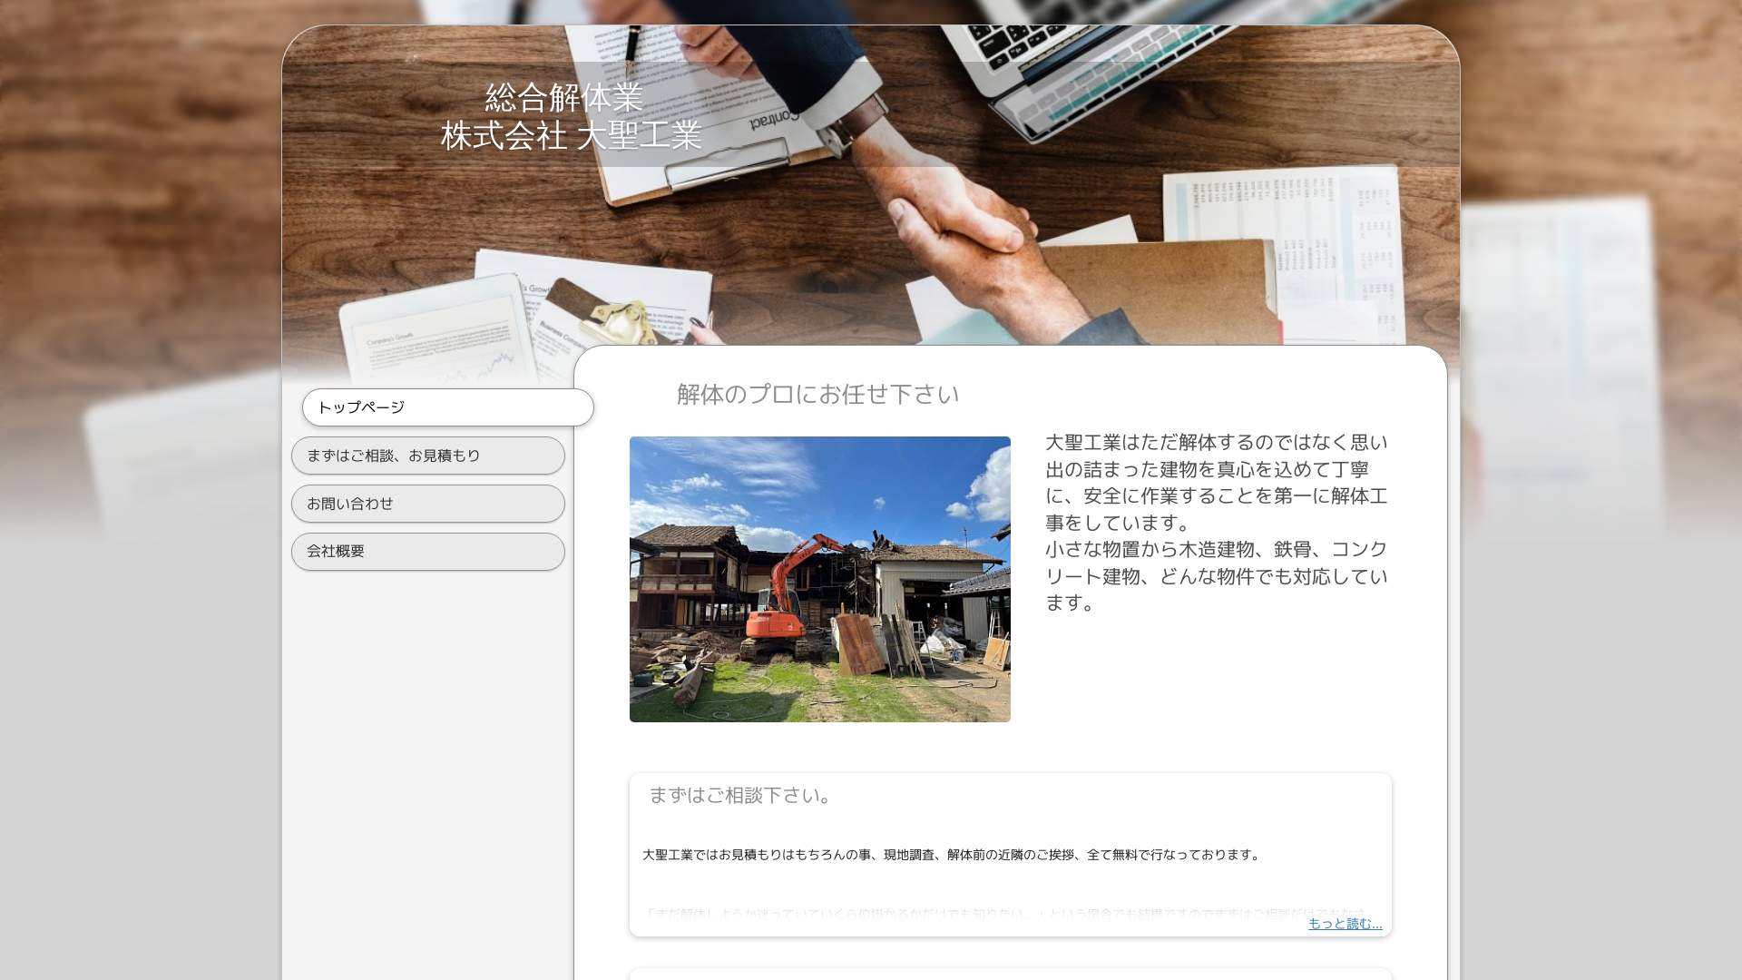Open the estimate request page from the sidebar

pos(427,456)
